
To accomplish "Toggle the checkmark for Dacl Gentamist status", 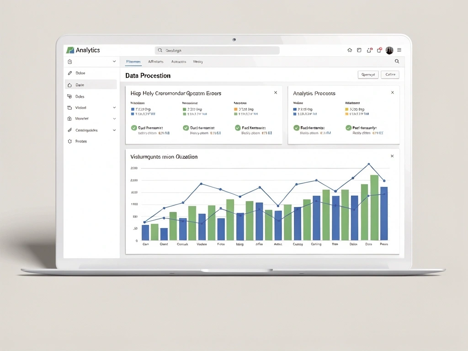I will (x=186, y=128).
